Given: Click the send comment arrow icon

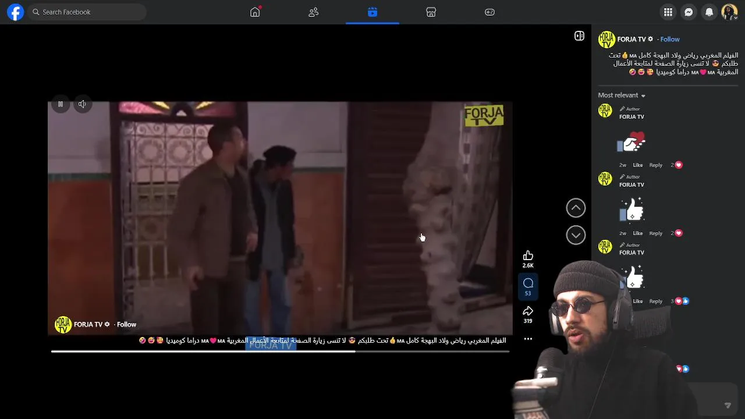Looking at the screenshot, I should (728, 406).
